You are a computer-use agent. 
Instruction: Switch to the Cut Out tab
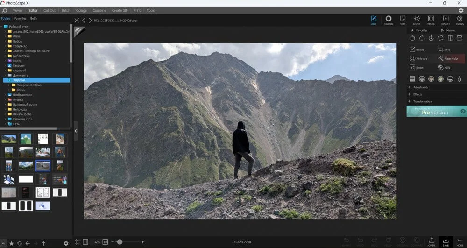[50, 10]
